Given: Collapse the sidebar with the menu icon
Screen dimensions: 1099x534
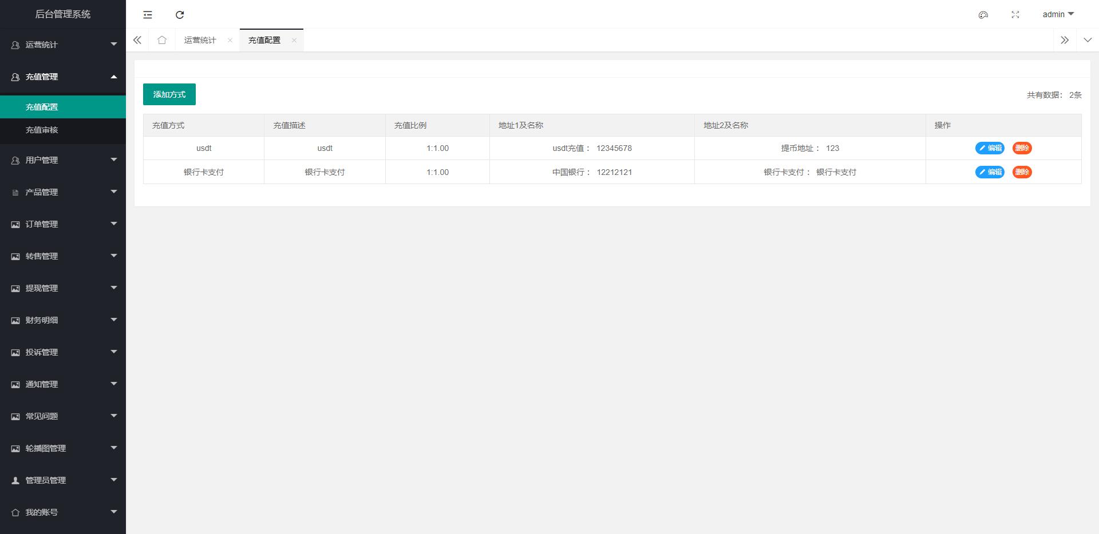Looking at the screenshot, I should (x=148, y=15).
